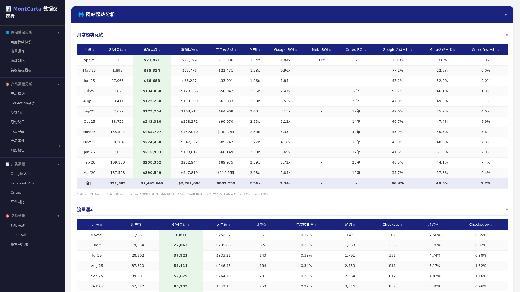
Task: Sort funnel table by 用户数 column
Action: [138, 225]
